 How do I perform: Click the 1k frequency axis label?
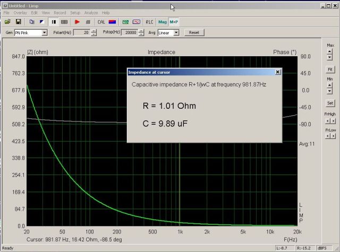(x=180, y=232)
